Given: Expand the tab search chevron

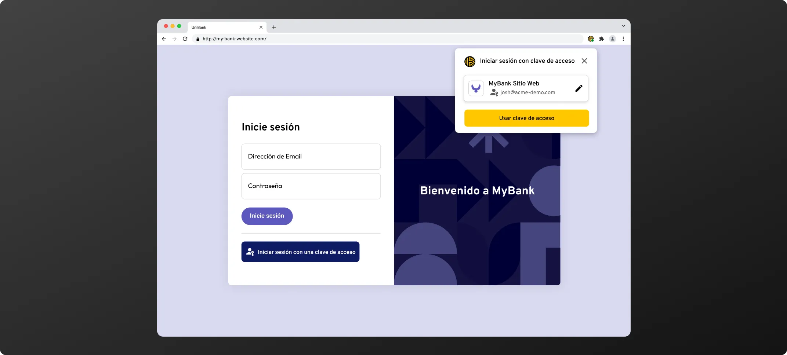Looking at the screenshot, I should (623, 26).
